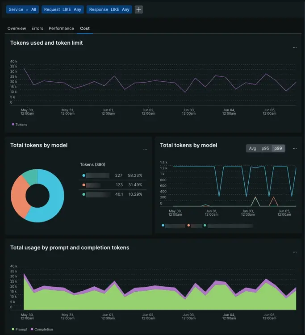Image resolution: width=305 pixels, height=335 pixels.
Task: Open the Request LIKE Any filter
Action: (63, 9)
